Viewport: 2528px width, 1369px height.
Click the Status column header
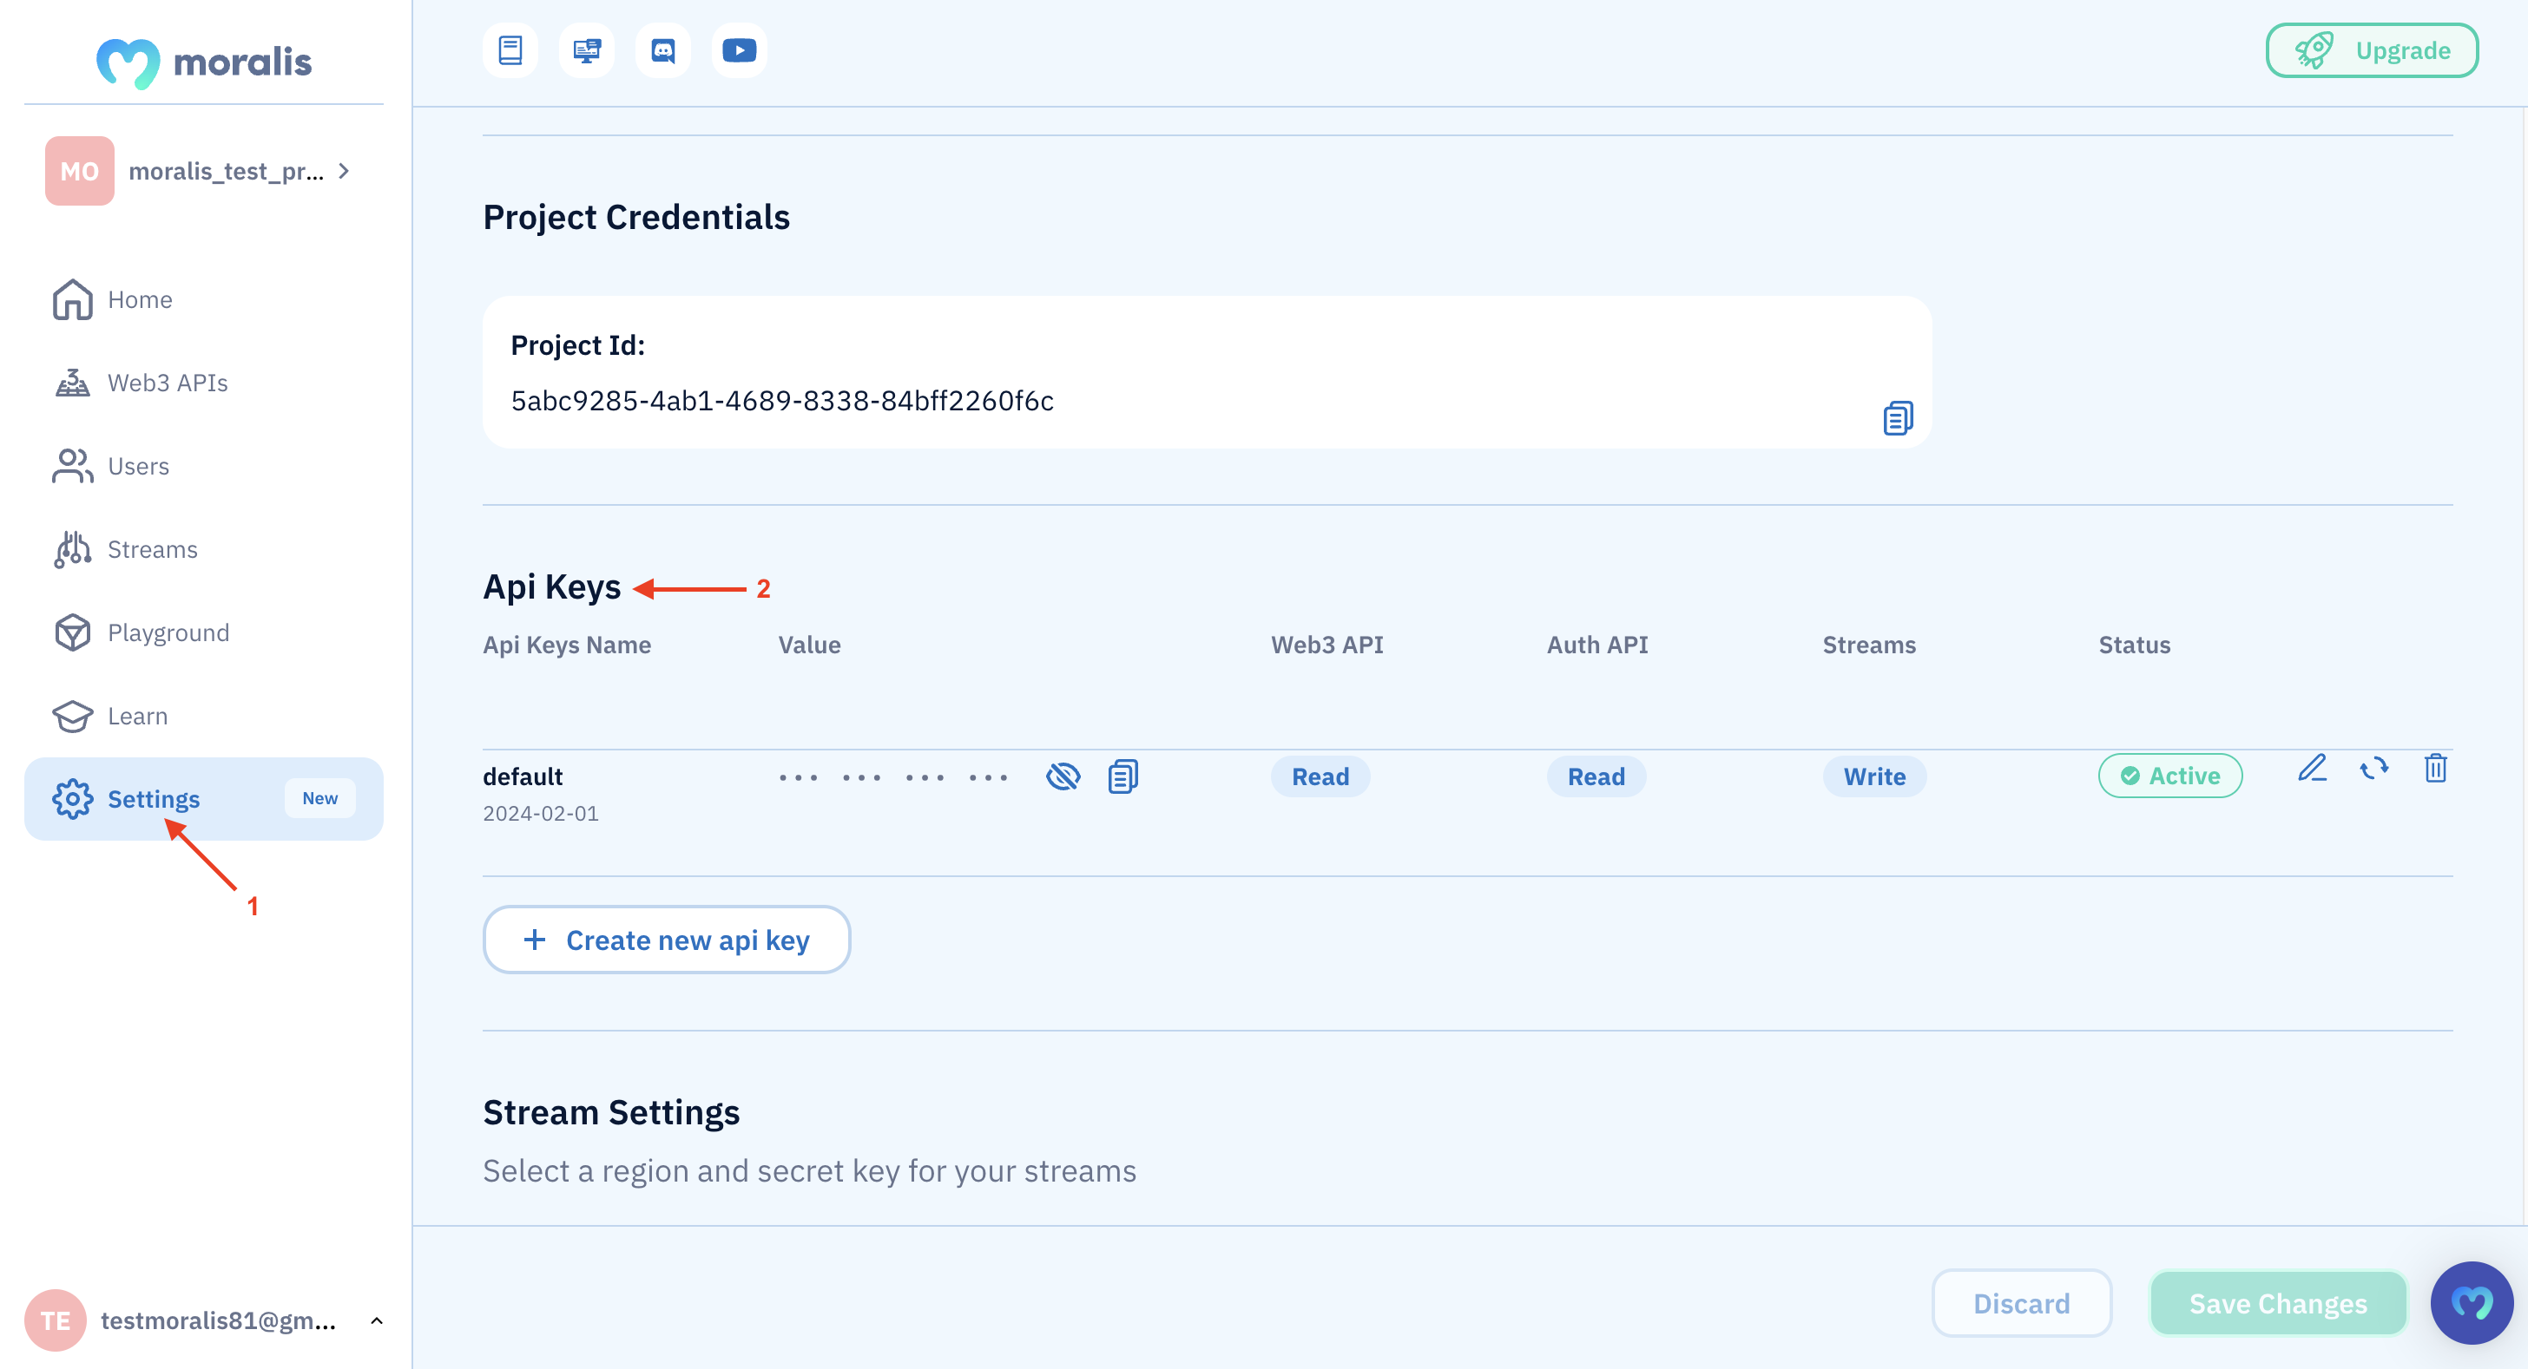[x=2135, y=645]
